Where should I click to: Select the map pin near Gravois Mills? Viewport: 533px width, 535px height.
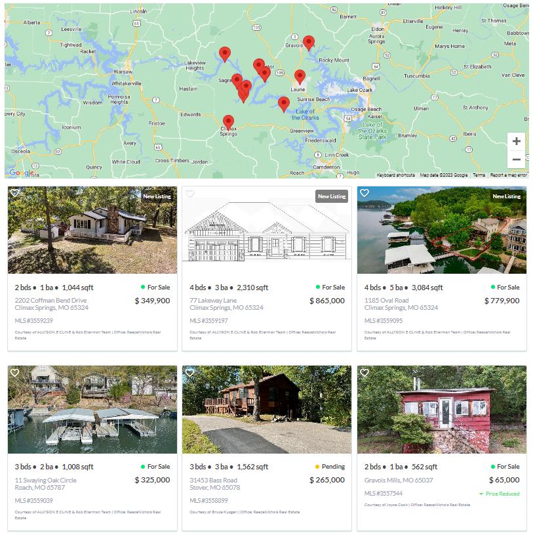click(x=309, y=43)
